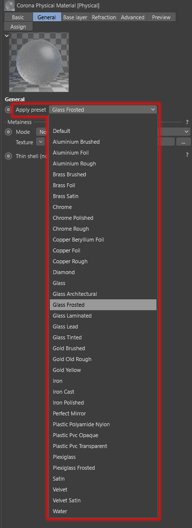Viewport: 192px width, 528px height.
Task: Click the Texture browse ellipsis button
Action: 184,142
